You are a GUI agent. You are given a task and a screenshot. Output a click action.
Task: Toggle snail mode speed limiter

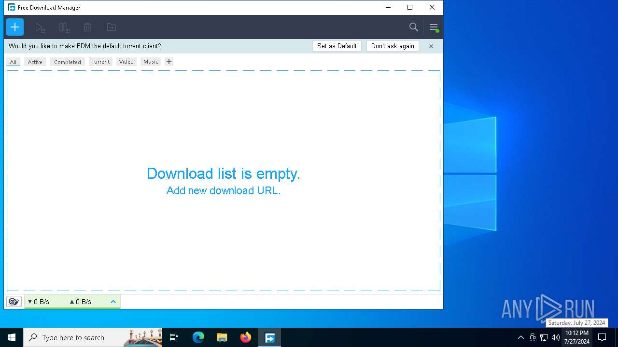coord(14,302)
